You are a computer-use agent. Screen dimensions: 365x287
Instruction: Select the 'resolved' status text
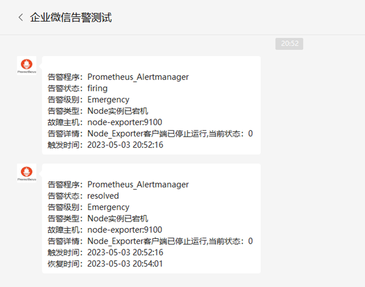[x=103, y=196]
